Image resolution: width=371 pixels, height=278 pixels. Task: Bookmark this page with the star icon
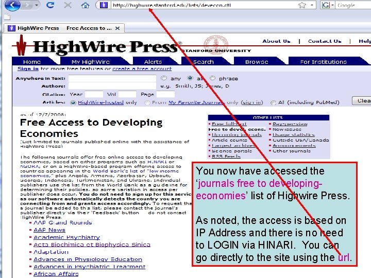click(x=302, y=5)
